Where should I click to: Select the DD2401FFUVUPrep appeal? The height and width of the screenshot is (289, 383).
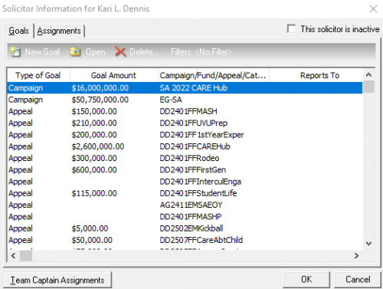pos(185,123)
